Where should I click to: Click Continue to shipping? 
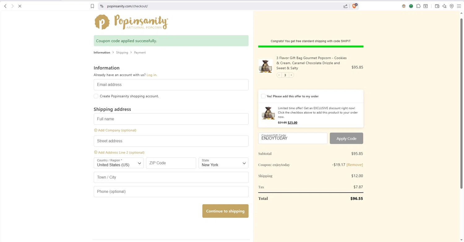coord(225,211)
